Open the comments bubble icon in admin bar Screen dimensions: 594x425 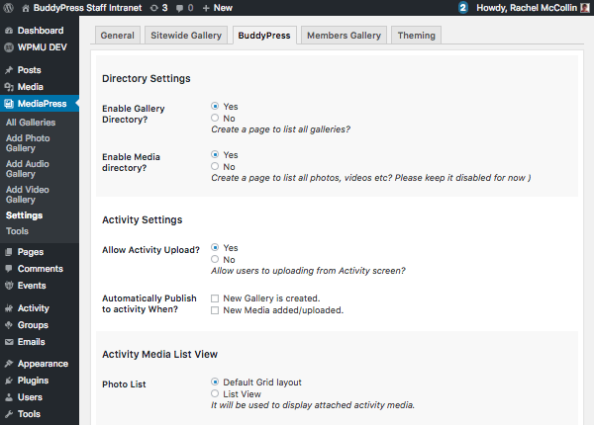179,8
